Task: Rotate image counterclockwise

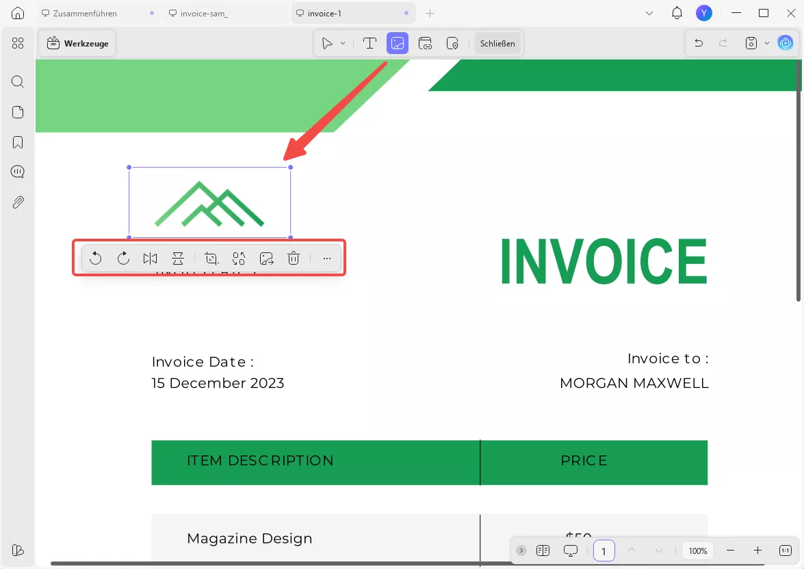Action: 95,259
